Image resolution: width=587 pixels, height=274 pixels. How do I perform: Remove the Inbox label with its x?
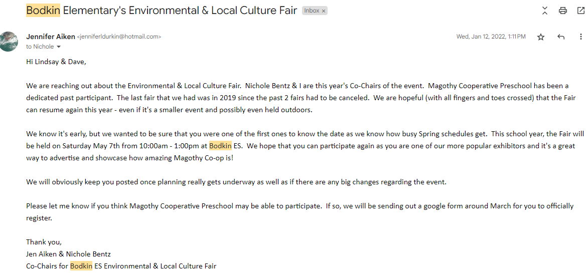point(324,11)
